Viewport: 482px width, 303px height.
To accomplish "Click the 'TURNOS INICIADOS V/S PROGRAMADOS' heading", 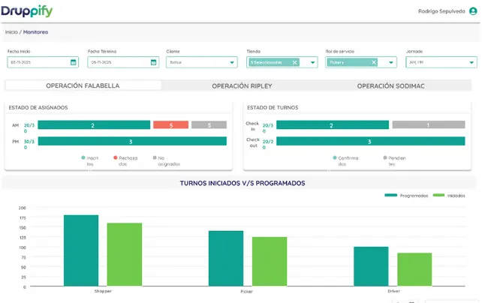I will [x=243, y=183].
